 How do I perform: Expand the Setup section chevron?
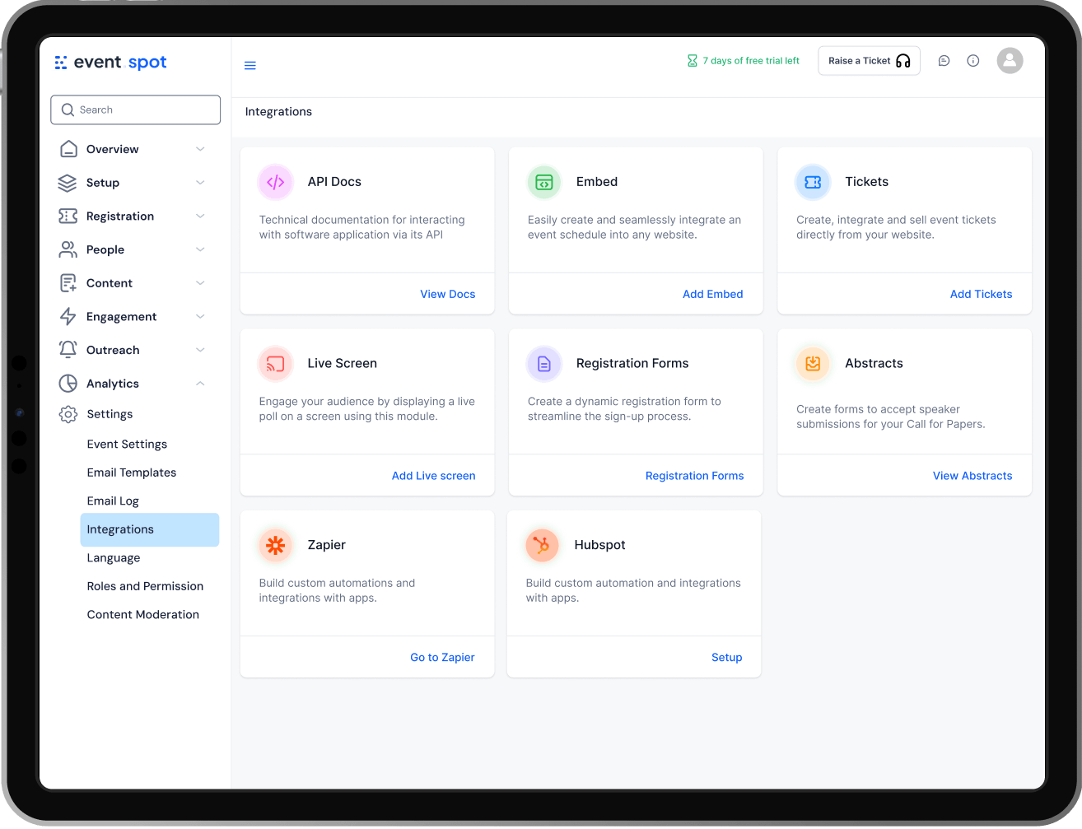[200, 183]
